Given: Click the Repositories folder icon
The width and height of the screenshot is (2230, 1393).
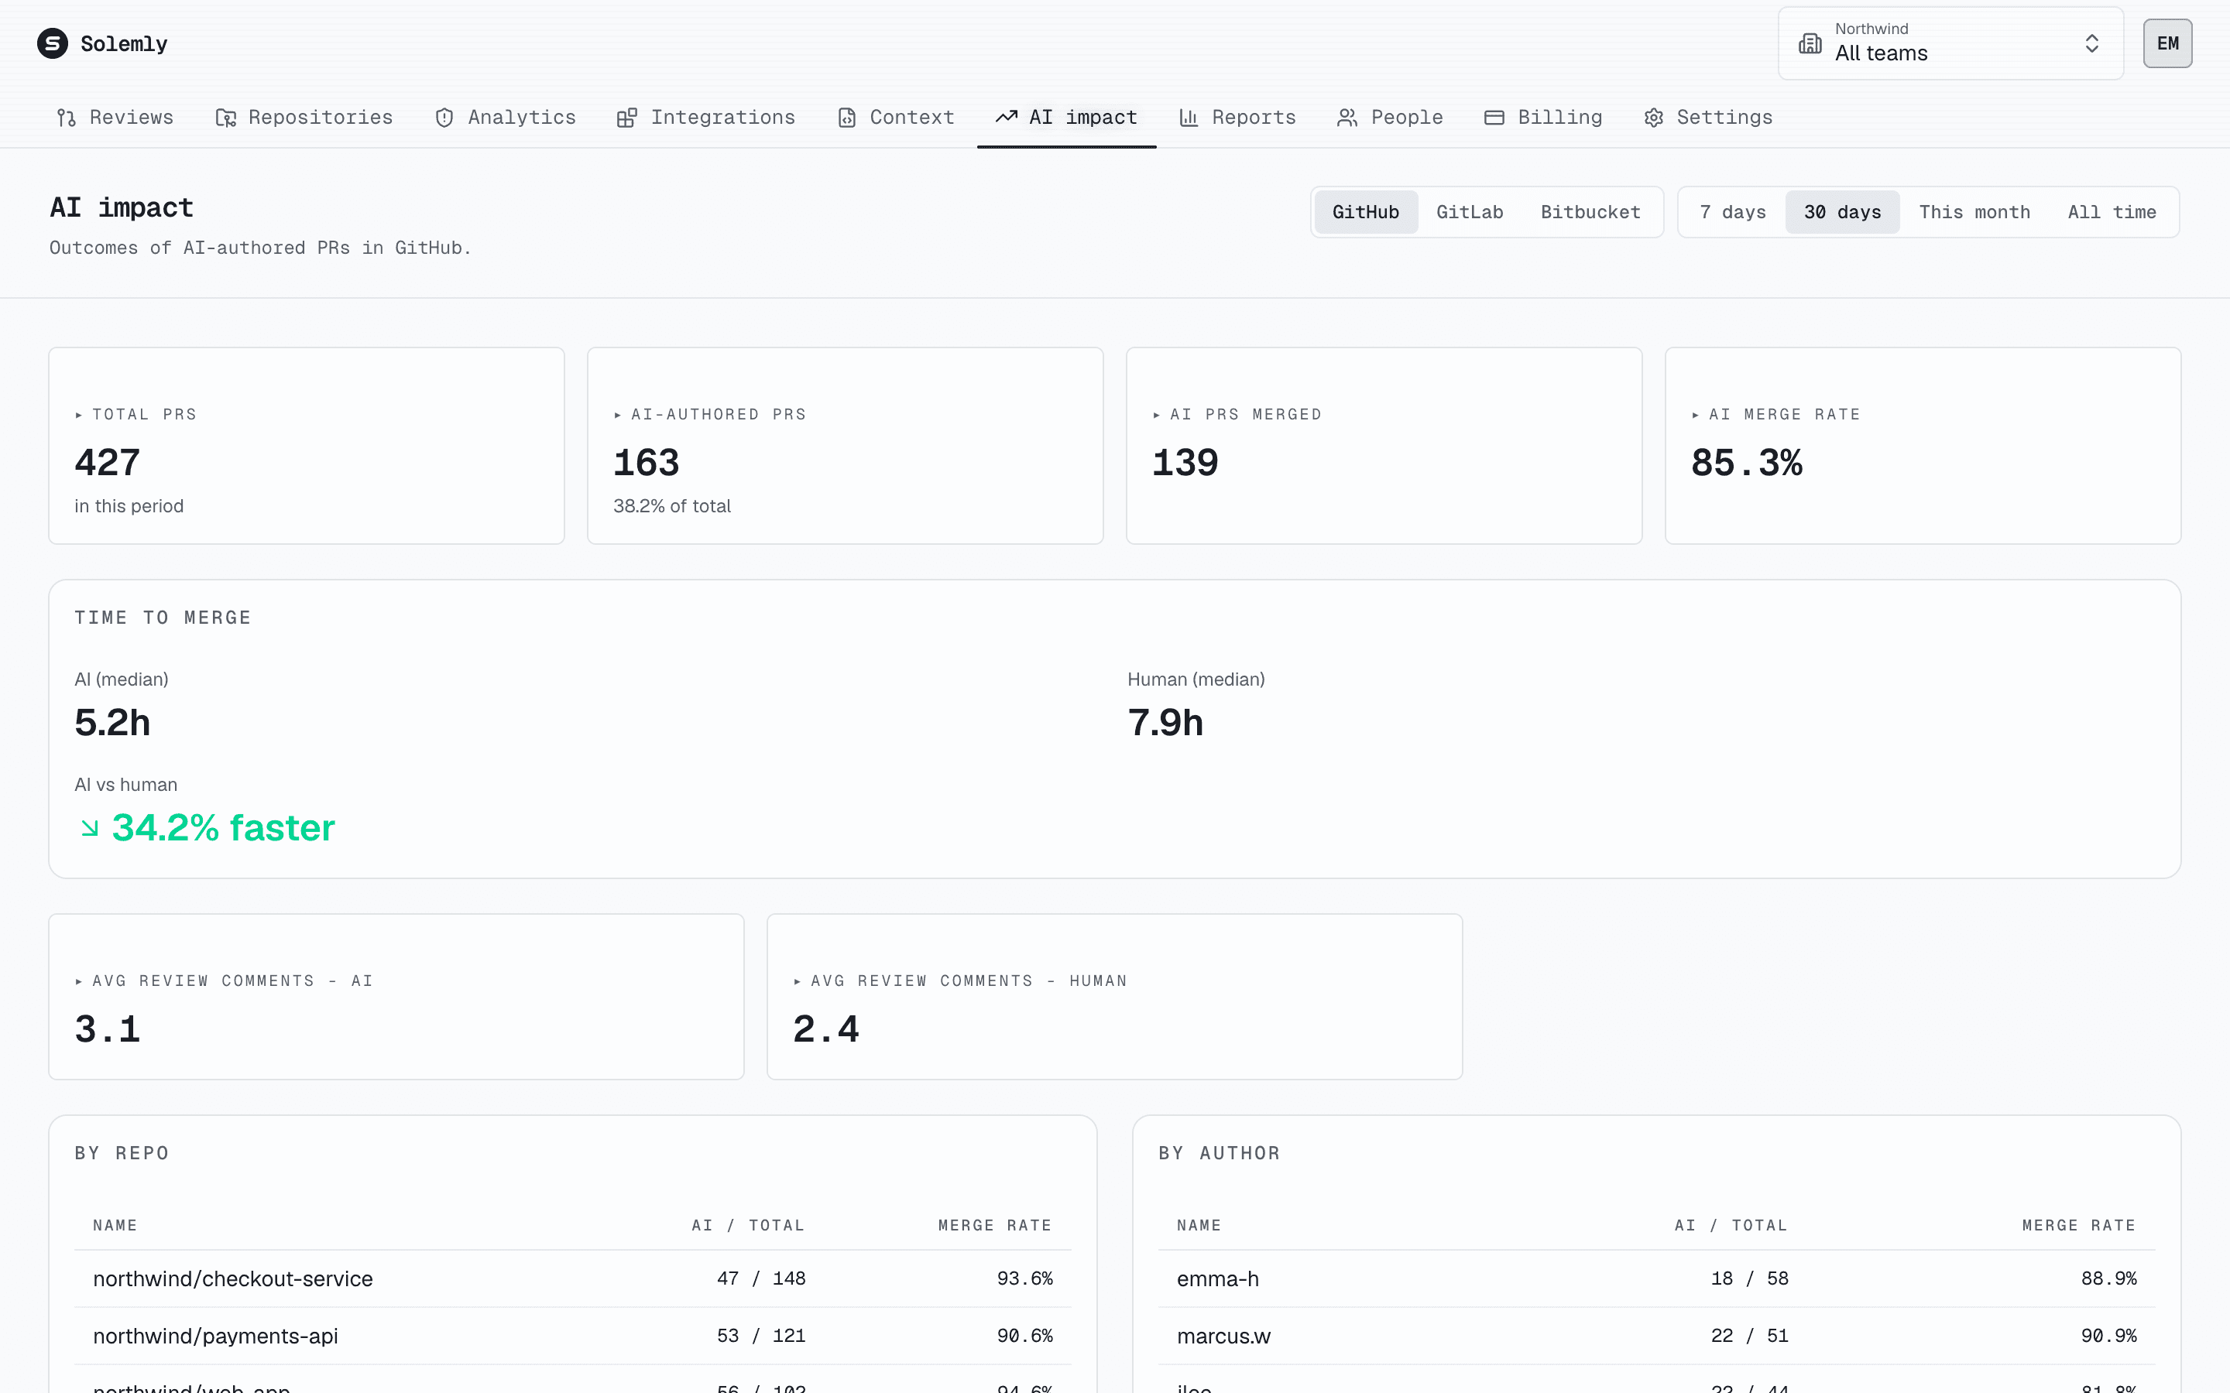Looking at the screenshot, I should (226, 118).
